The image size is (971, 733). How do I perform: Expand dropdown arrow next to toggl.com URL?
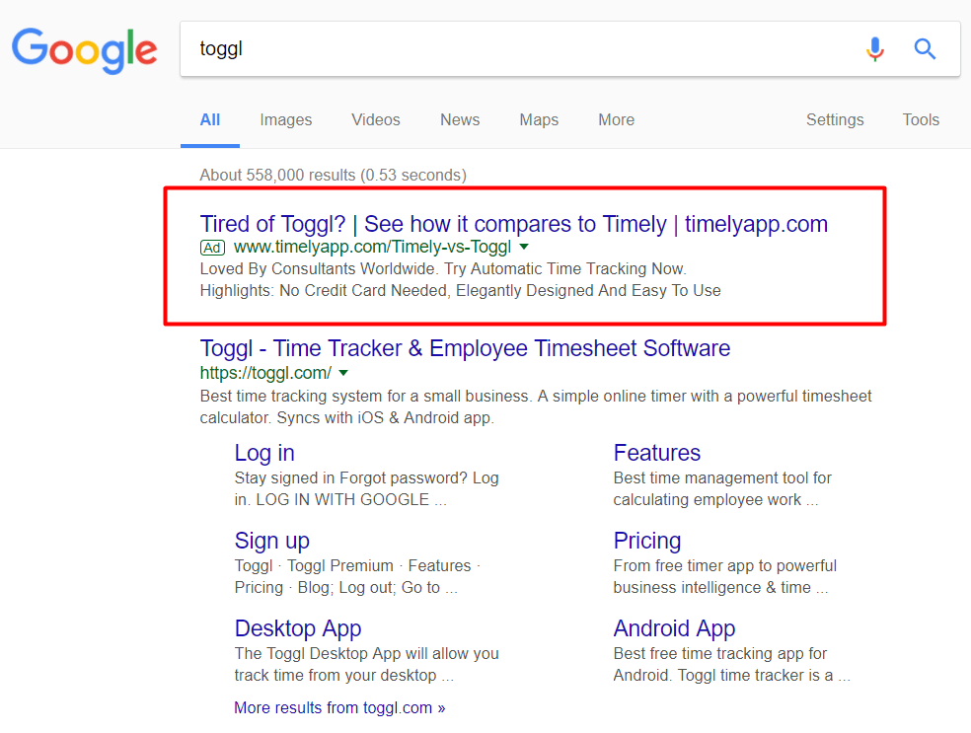[343, 373]
